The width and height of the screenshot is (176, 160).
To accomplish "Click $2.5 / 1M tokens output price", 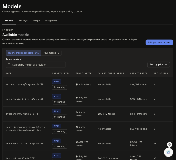I will pos(139,99).
